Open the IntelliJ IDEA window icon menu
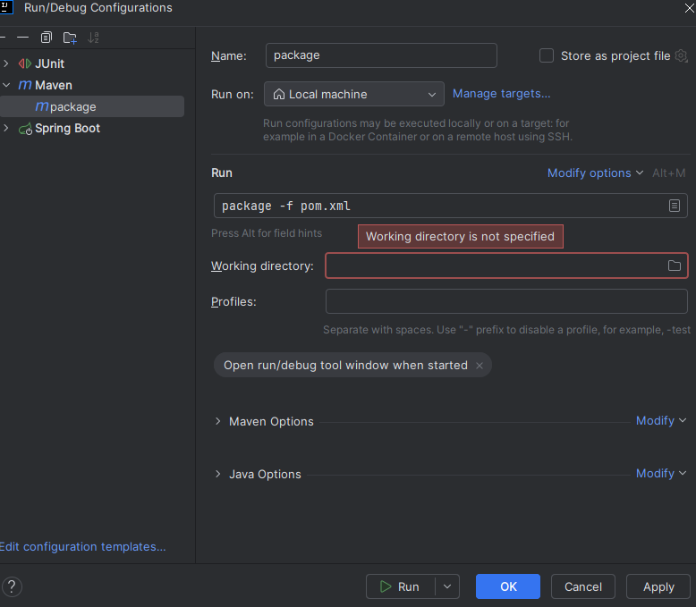This screenshot has width=696, height=607. (x=6, y=7)
